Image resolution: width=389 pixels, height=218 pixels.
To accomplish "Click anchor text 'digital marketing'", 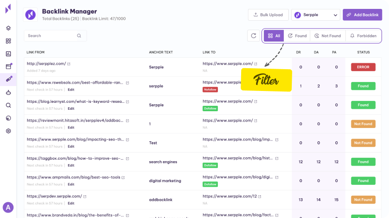I will click(x=165, y=181).
